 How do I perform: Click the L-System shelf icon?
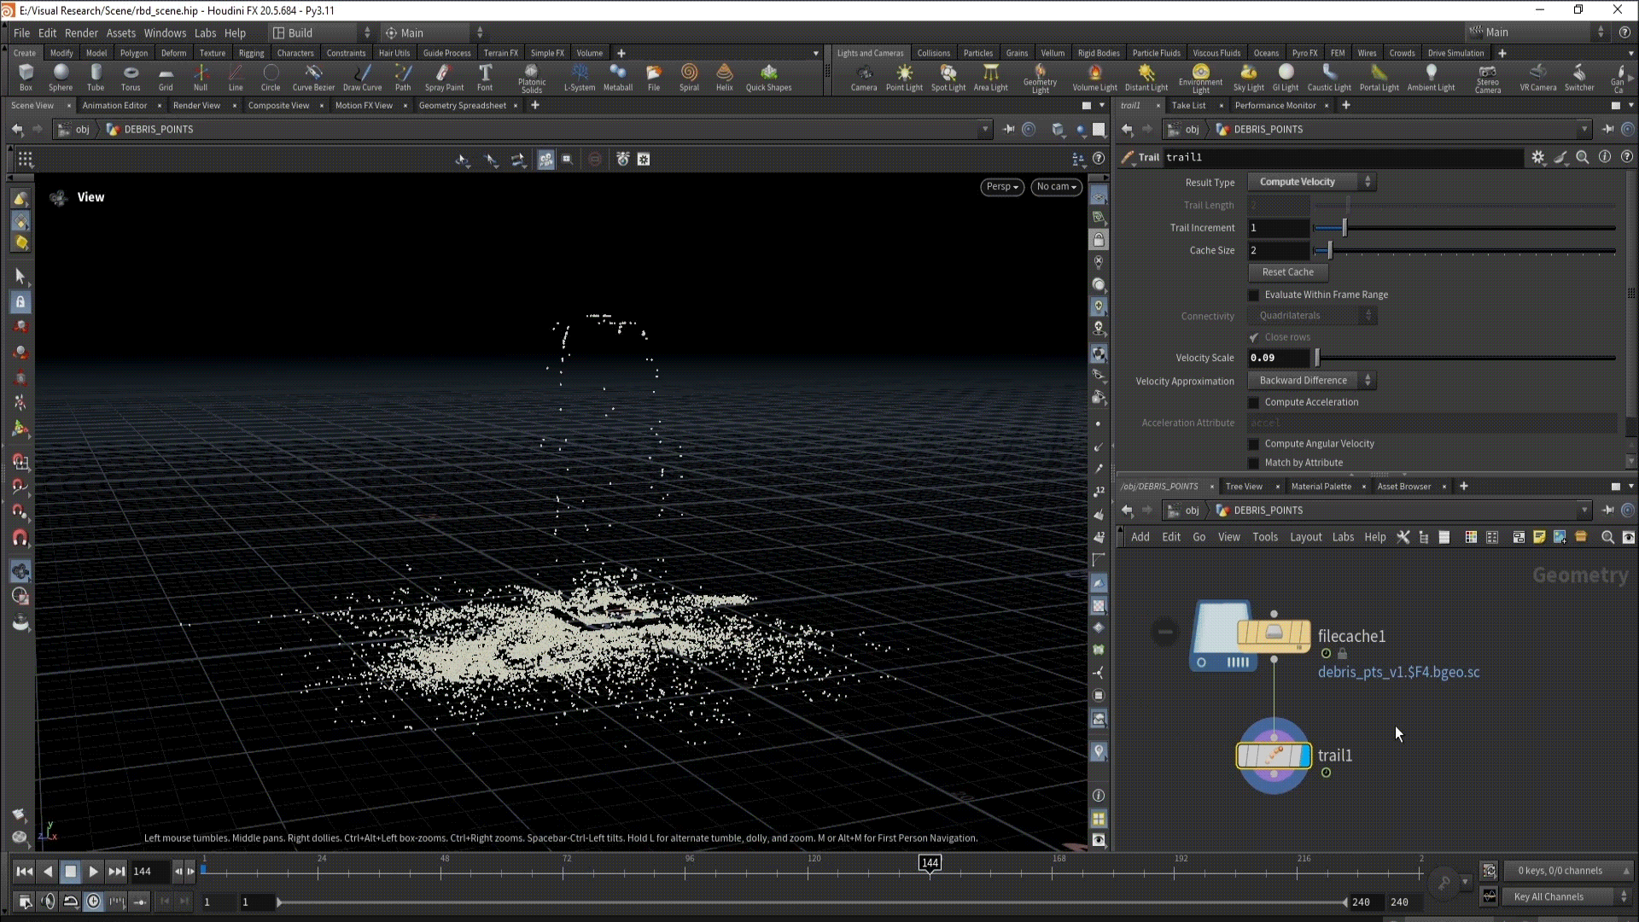[580, 77]
